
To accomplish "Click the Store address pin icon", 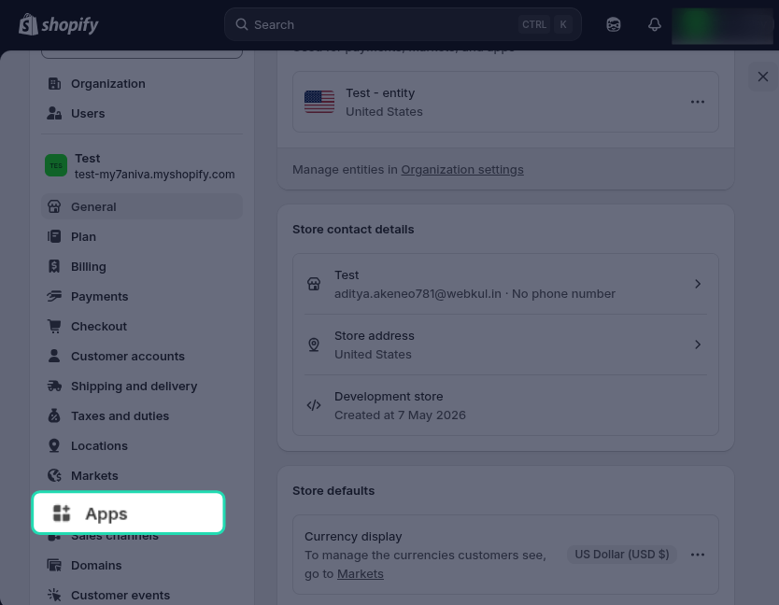I will click(314, 345).
